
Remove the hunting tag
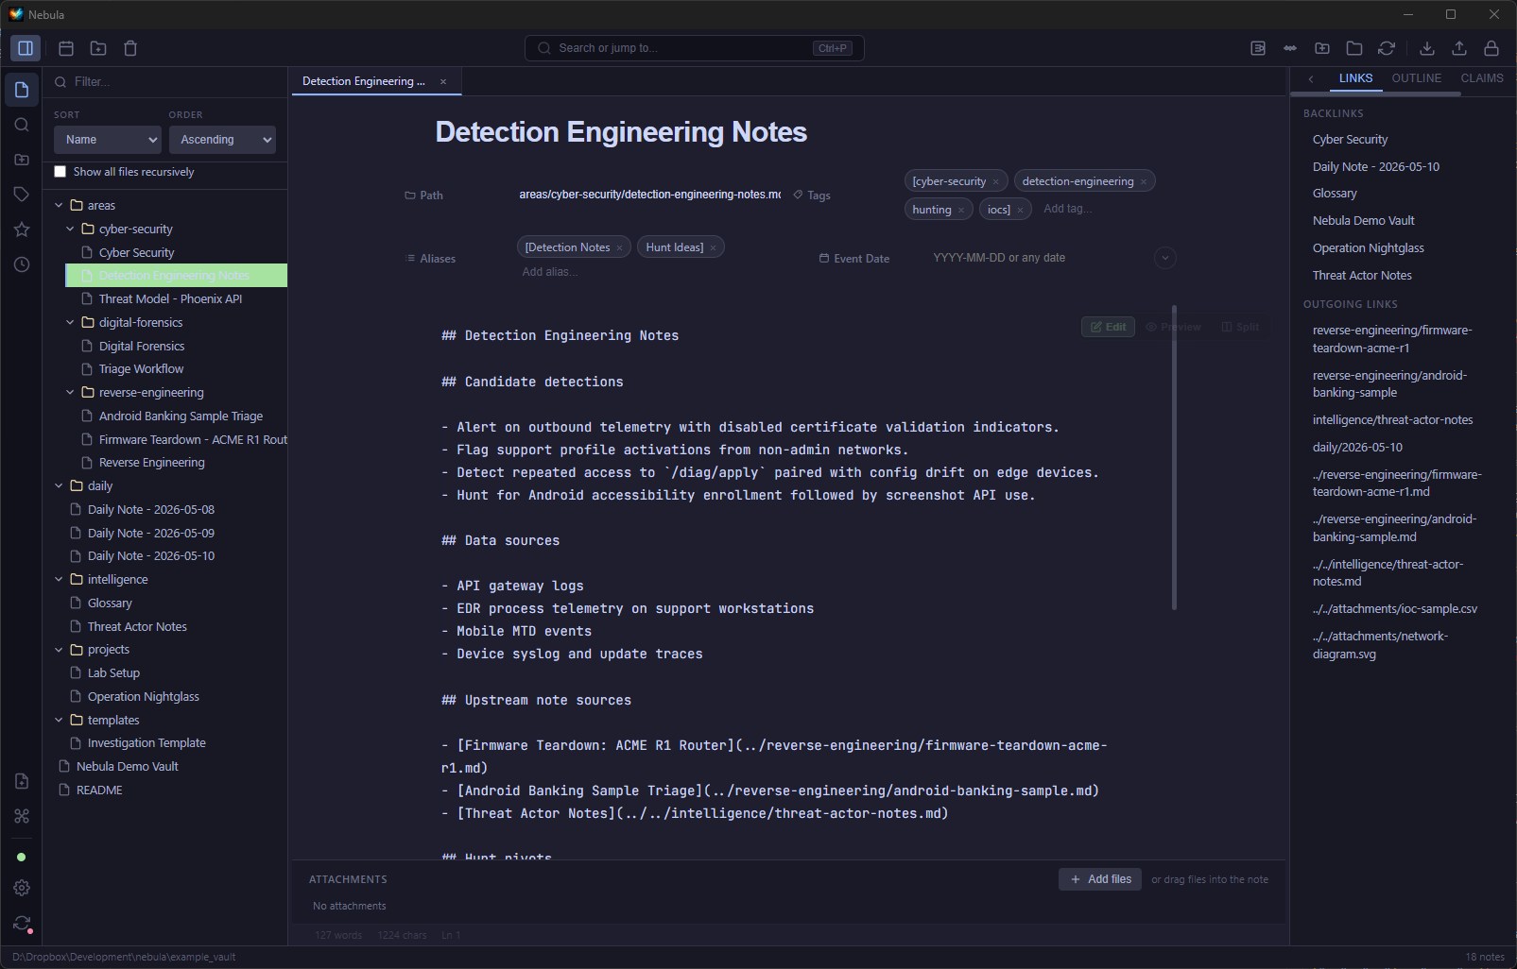(x=961, y=210)
